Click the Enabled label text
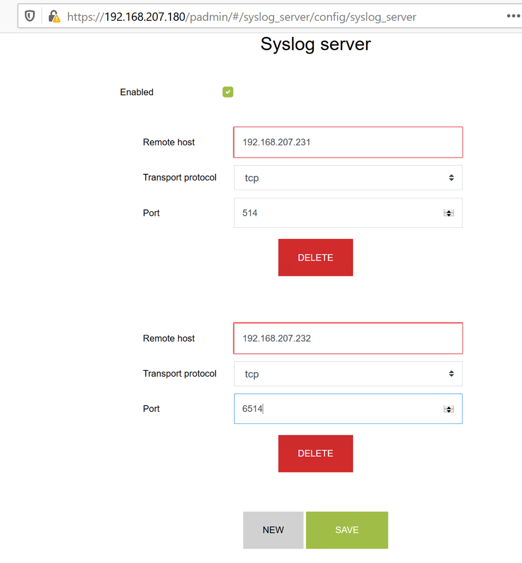Viewport: 522px width, 563px height. tap(137, 92)
